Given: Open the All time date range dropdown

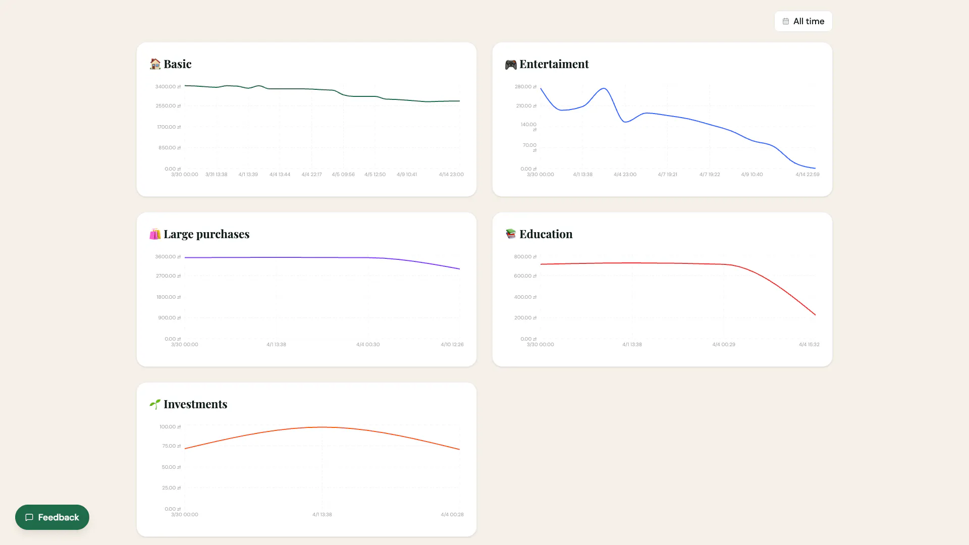Looking at the screenshot, I should pyautogui.click(x=803, y=21).
